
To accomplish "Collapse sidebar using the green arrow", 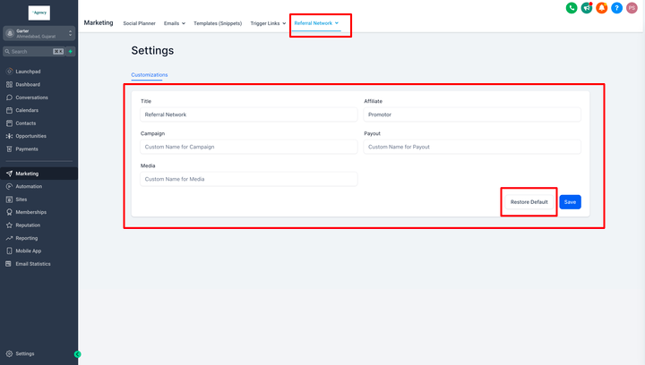I will pyautogui.click(x=77, y=354).
